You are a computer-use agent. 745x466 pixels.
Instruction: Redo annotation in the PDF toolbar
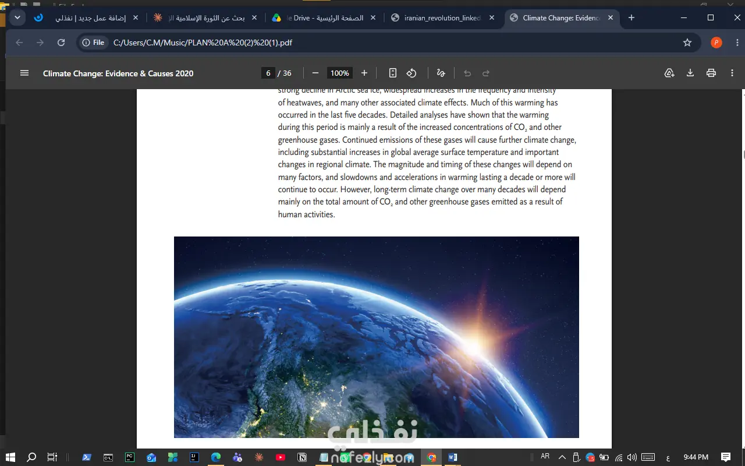coord(486,73)
